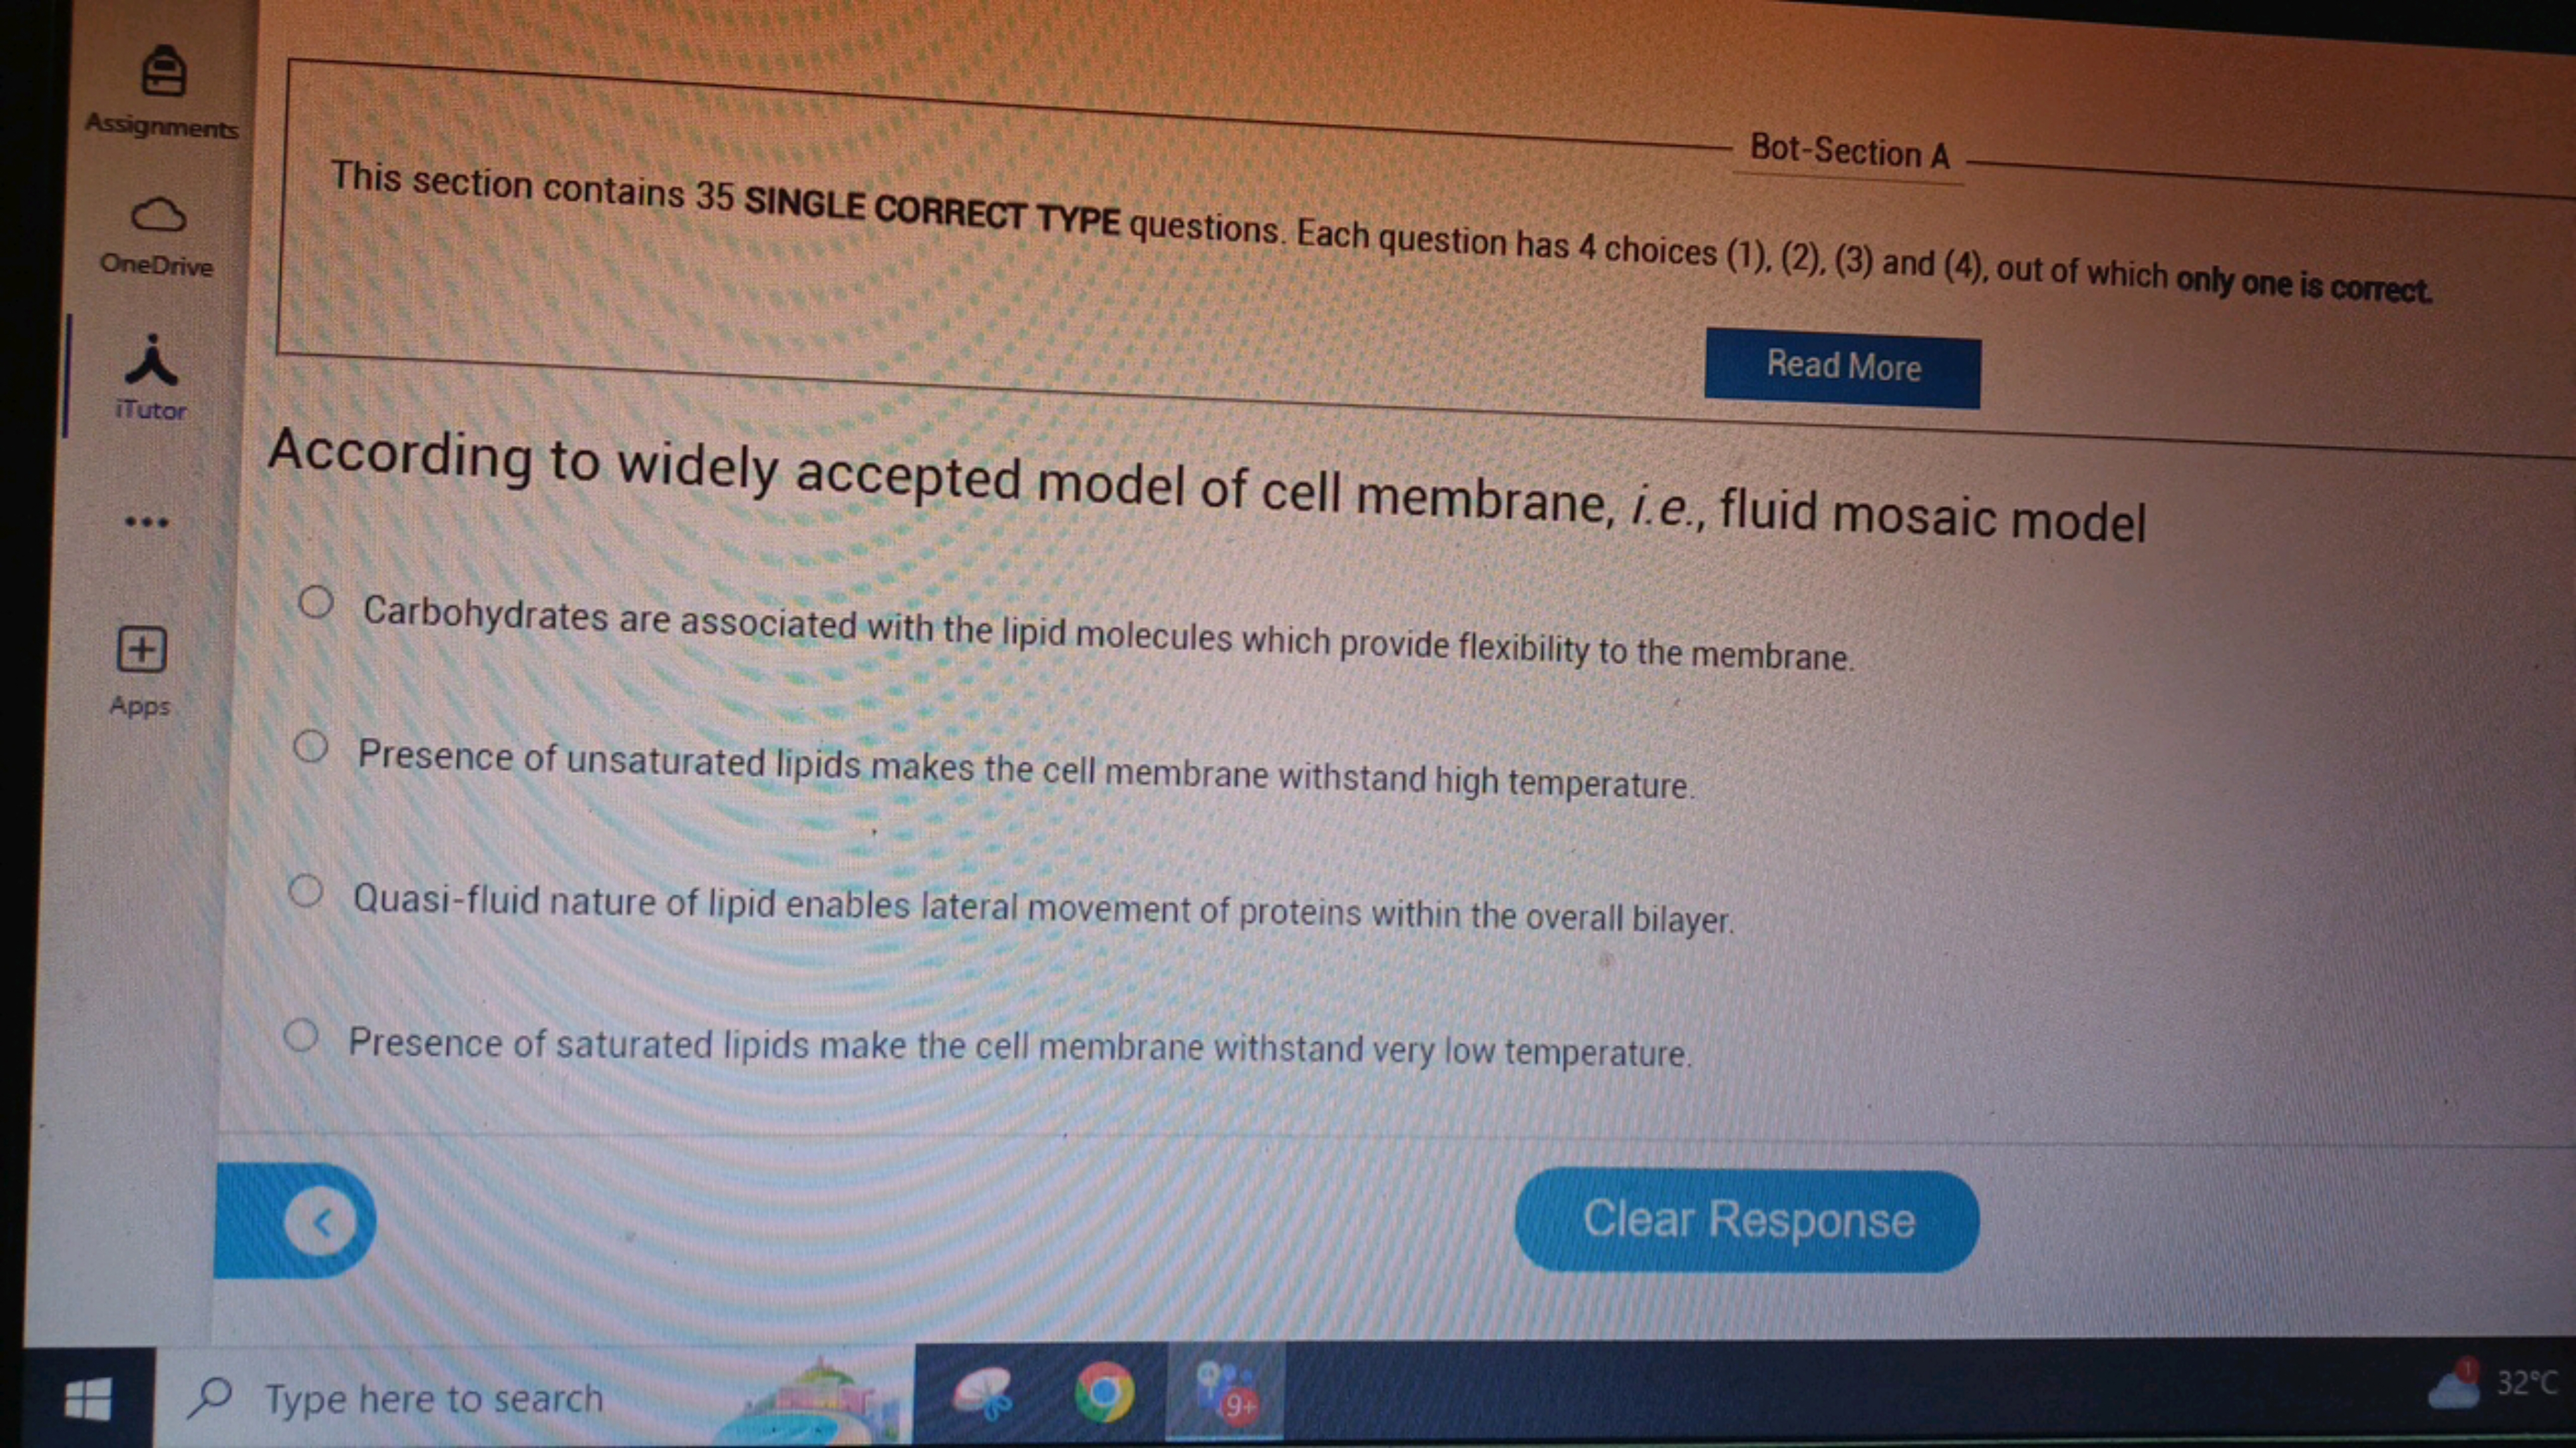Click the previous navigation arrow
2576x1448 pixels.
tap(324, 1220)
